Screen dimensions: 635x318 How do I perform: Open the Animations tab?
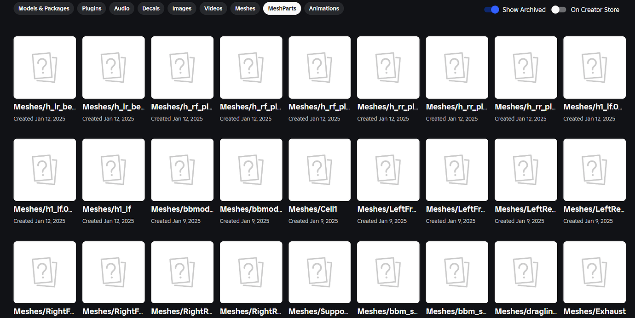324,8
